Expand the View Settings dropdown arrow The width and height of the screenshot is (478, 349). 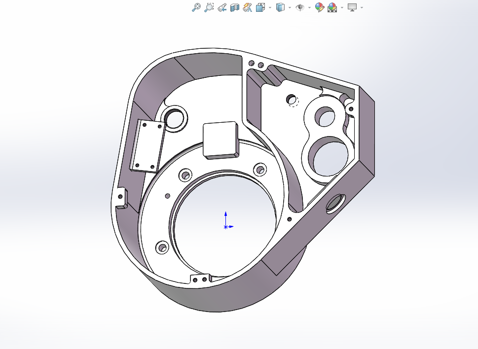[x=362, y=7]
